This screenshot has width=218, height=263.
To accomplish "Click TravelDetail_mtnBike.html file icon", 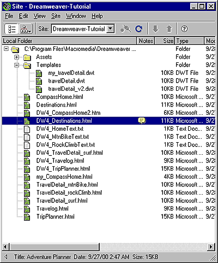I will [x=27, y=185].
